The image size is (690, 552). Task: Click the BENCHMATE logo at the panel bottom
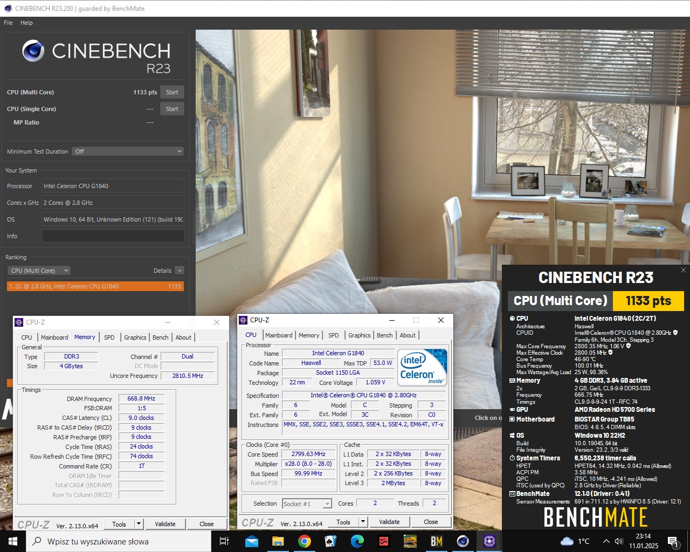click(x=595, y=518)
